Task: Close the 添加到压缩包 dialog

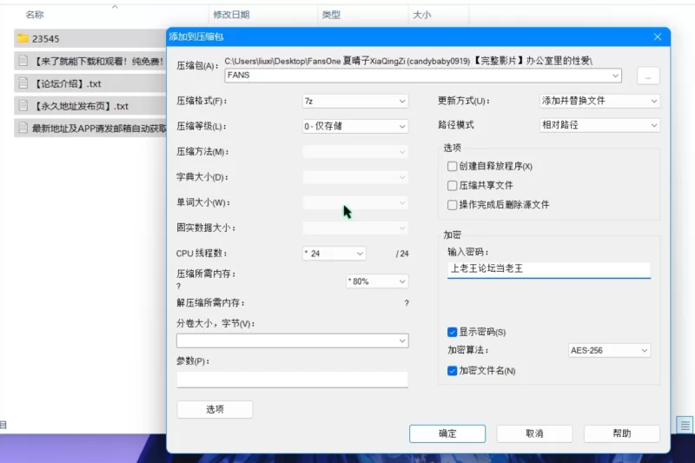Action: pyautogui.click(x=658, y=36)
